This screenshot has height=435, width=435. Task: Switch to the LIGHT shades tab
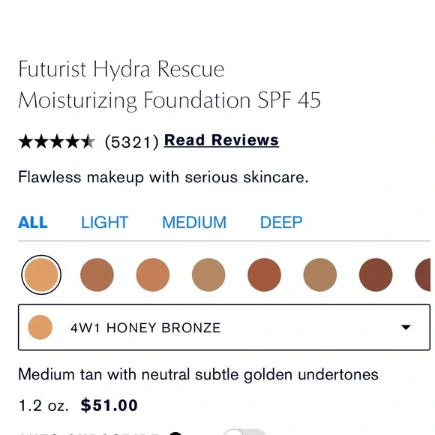click(104, 223)
